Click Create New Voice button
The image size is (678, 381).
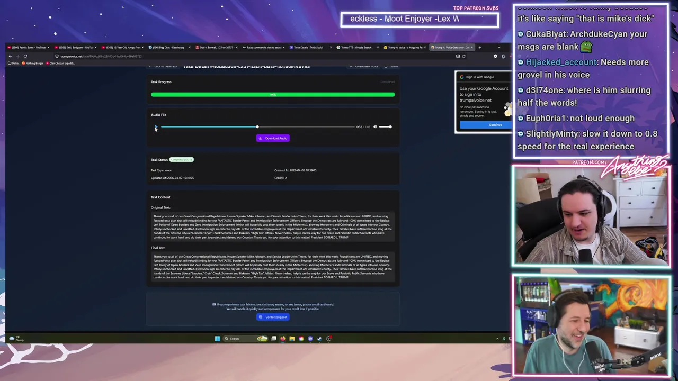pyautogui.click(x=364, y=67)
